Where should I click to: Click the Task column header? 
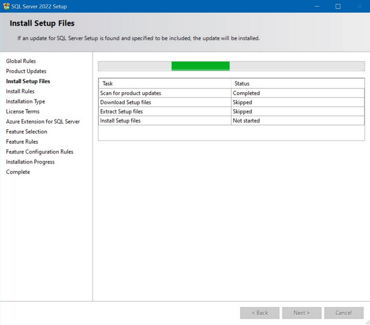(108, 84)
